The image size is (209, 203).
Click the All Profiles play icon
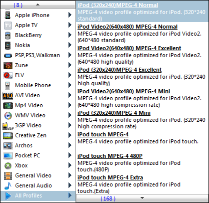8,196
